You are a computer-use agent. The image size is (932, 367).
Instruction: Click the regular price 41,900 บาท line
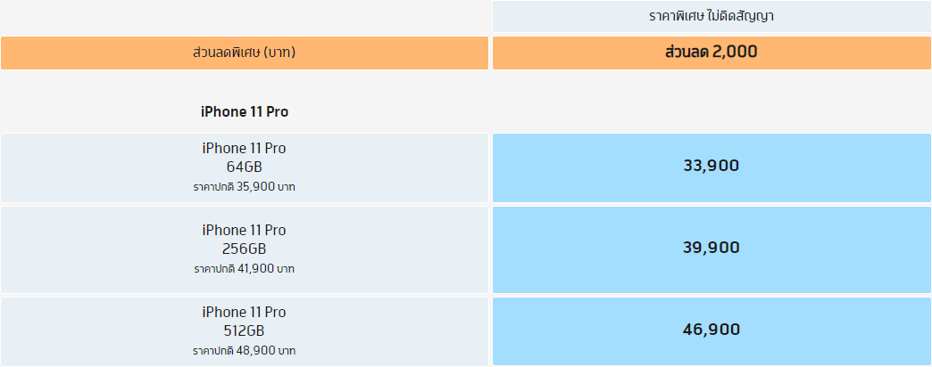pos(244,268)
